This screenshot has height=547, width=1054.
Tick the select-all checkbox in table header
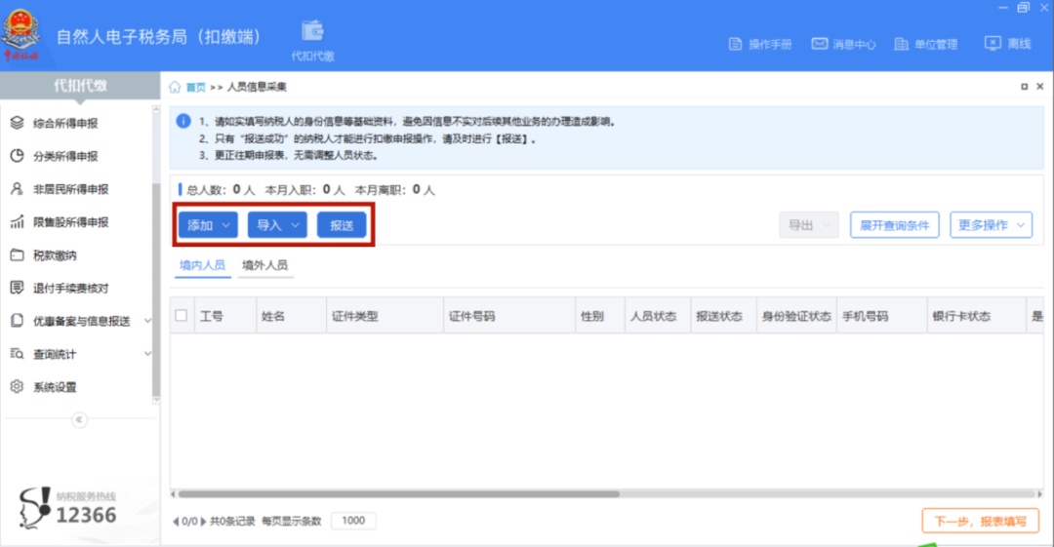(x=182, y=315)
